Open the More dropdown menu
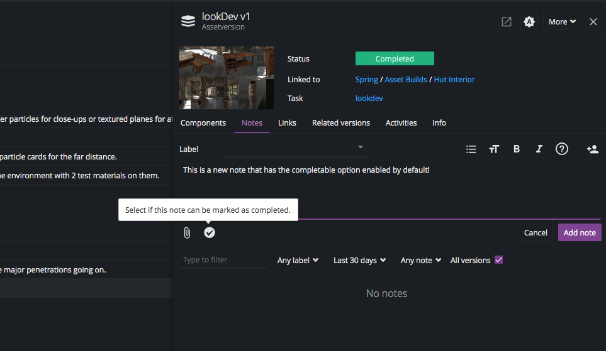Viewport: 606px width, 351px height. [561, 22]
